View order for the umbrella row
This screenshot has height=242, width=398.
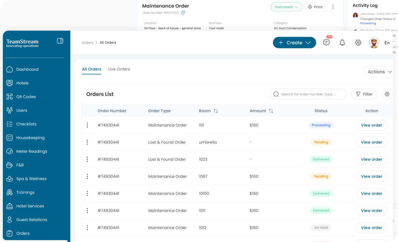point(371,142)
